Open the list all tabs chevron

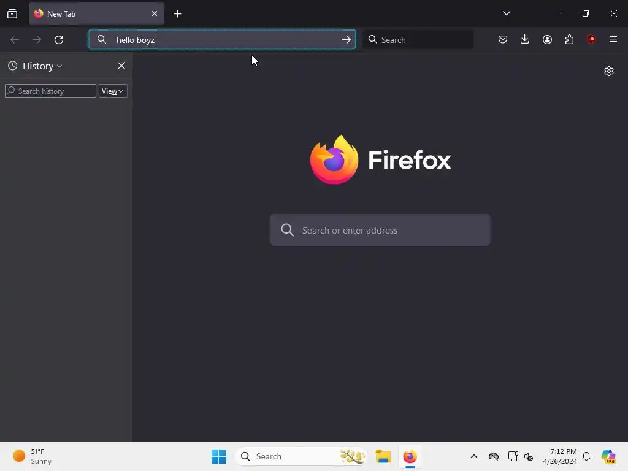click(x=506, y=13)
